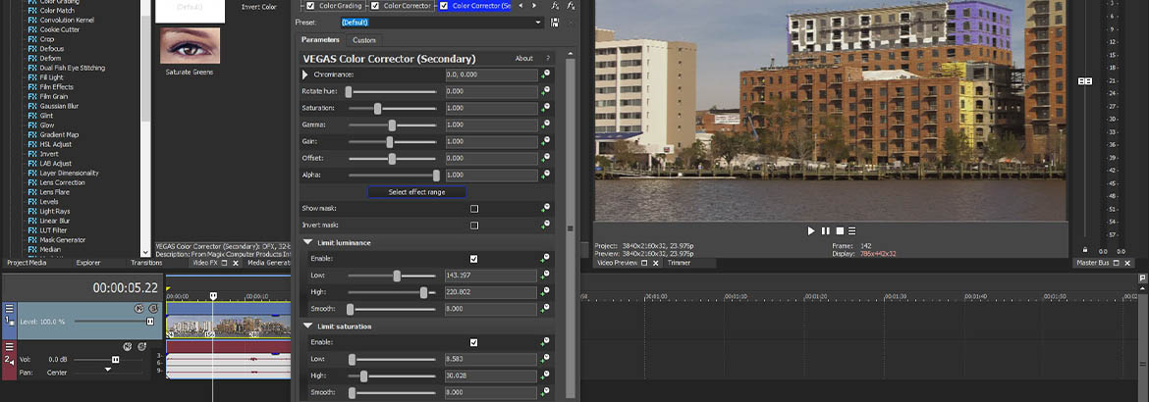
Task: Click animate icon for Alpha row
Action: click(545, 175)
